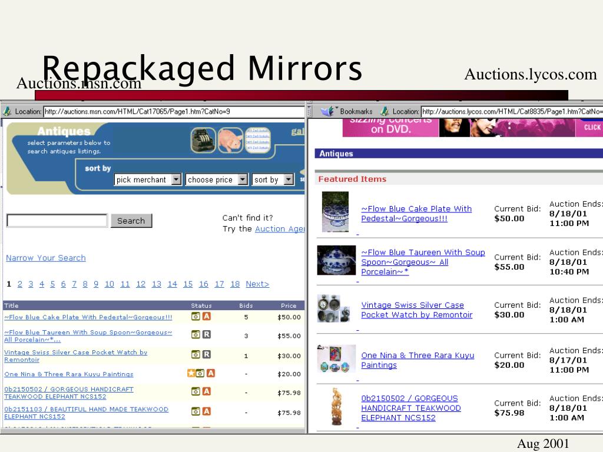Click Location icon in Lycos window
The height and width of the screenshot is (452, 603).
click(x=385, y=111)
